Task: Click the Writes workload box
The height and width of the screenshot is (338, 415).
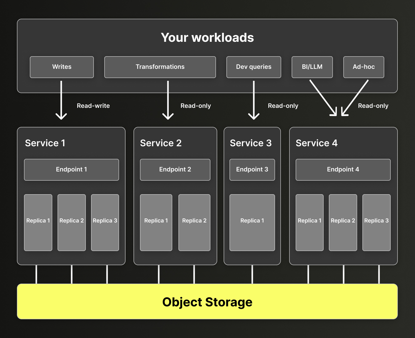Action: [x=62, y=67]
